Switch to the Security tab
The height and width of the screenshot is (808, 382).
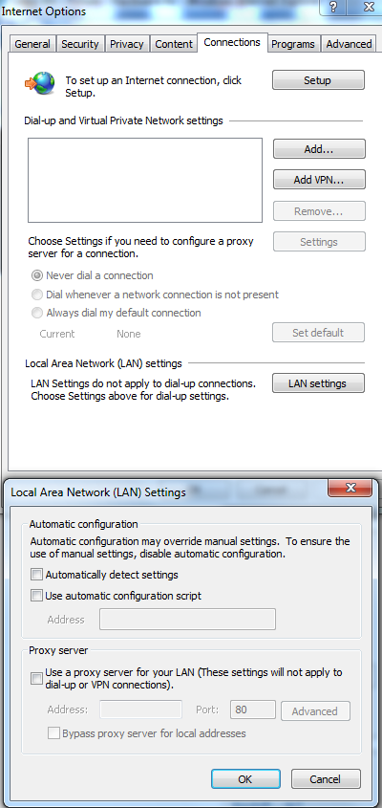coord(80,44)
